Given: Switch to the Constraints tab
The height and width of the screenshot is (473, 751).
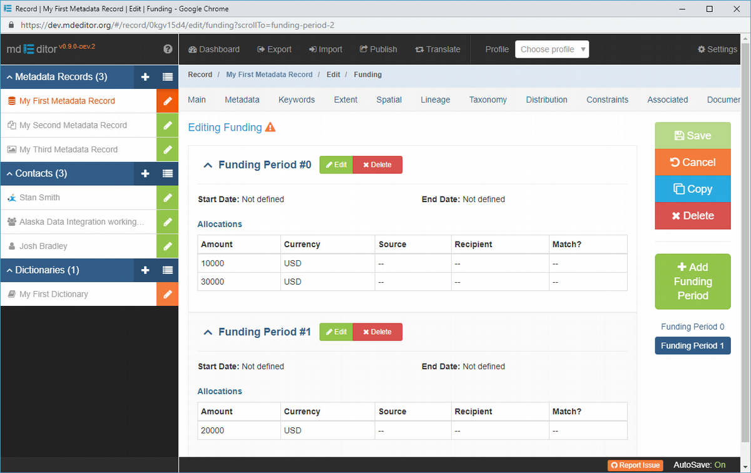Looking at the screenshot, I should click(607, 99).
